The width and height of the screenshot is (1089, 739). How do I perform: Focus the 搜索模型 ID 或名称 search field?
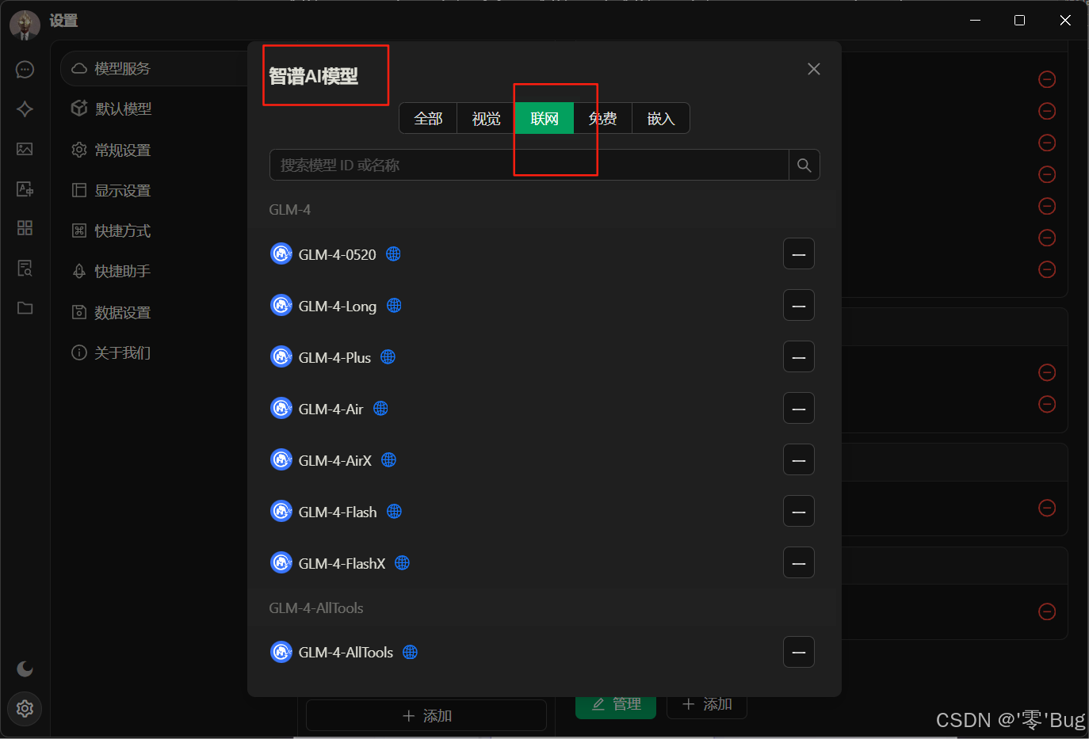[x=529, y=165]
